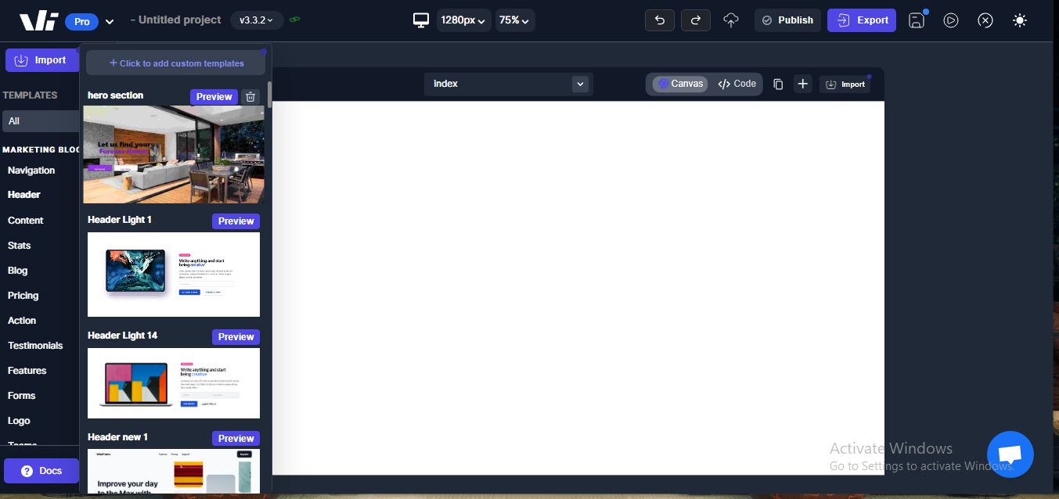Click the Docs help button
1059x499 pixels.
(41, 471)
